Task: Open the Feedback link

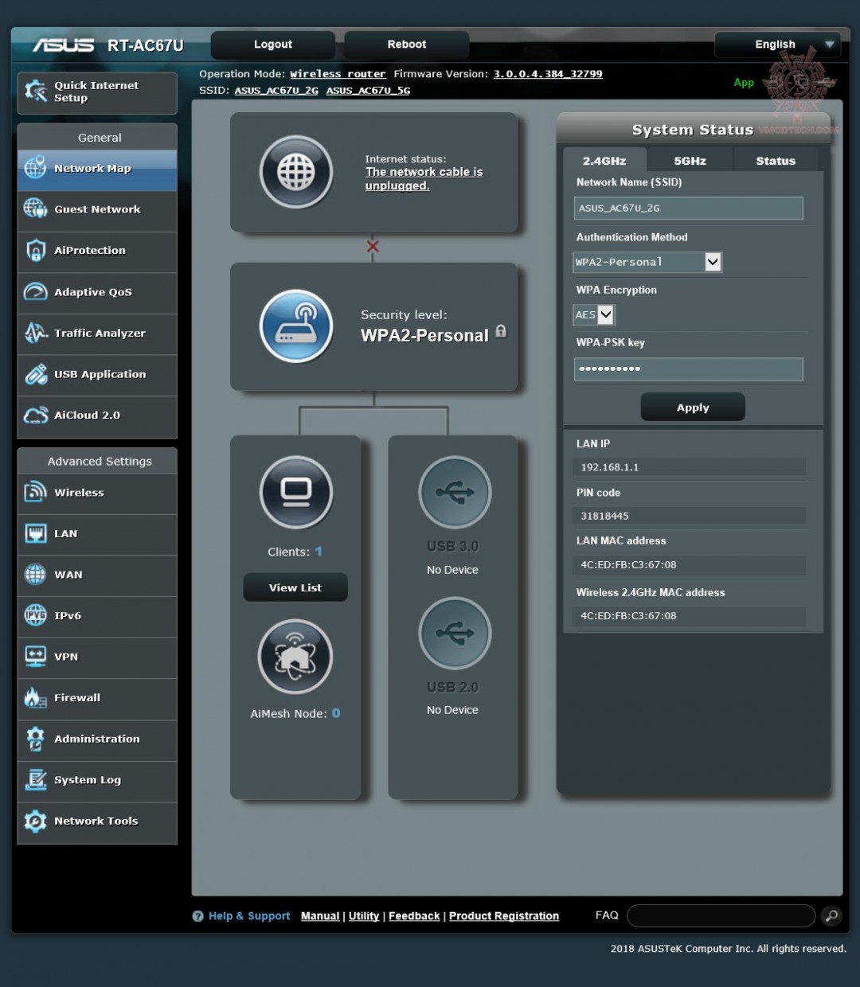Action: click(414, 916)
